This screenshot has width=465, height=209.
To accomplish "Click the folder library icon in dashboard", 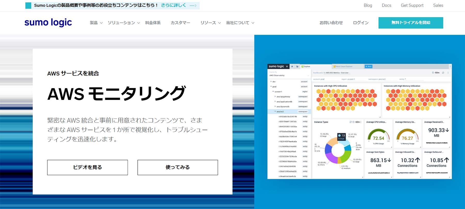I will (297, 67).
